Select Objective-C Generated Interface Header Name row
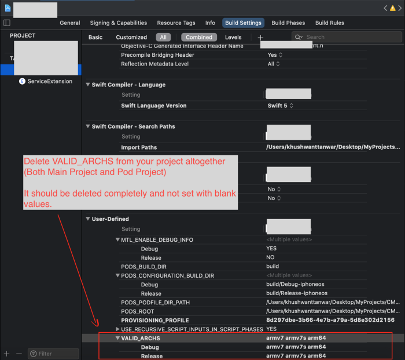The image size is (405, 360). coord(243,46)
